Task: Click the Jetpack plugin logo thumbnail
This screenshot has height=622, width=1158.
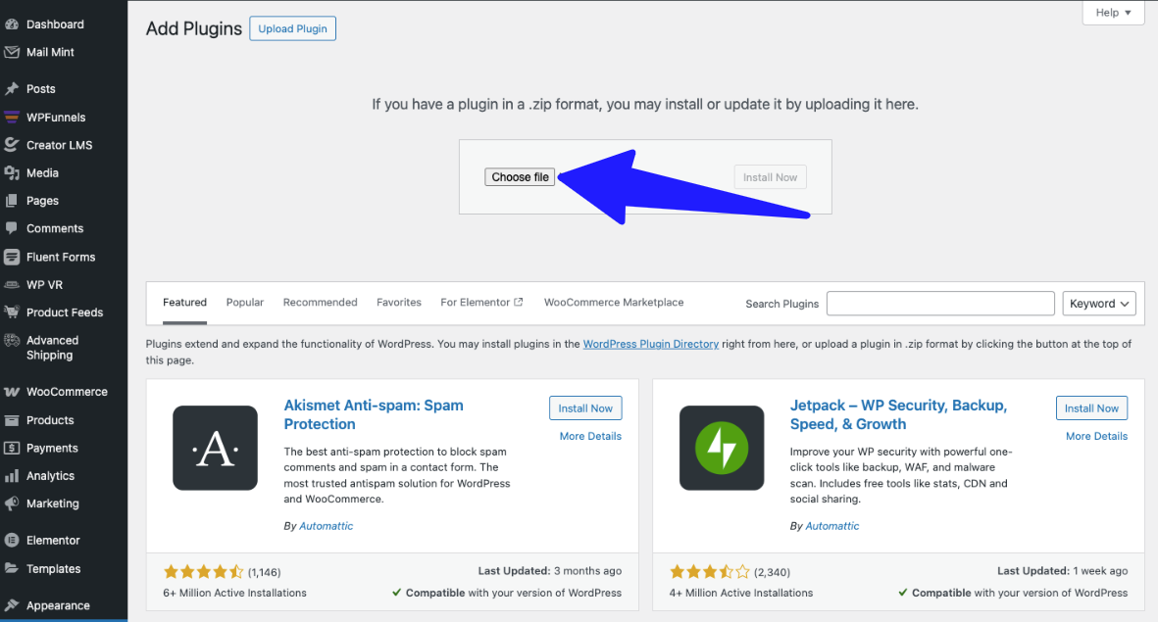Action: pos(722,448)
